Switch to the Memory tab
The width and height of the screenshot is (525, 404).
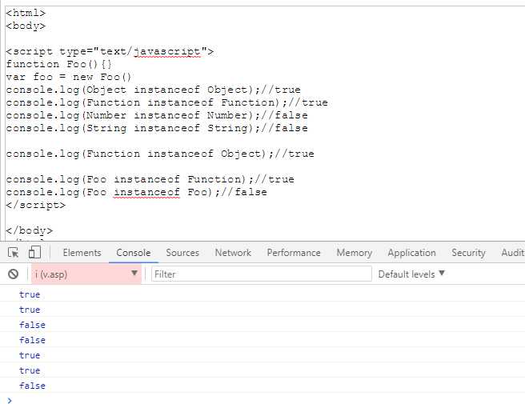[355, 253]
